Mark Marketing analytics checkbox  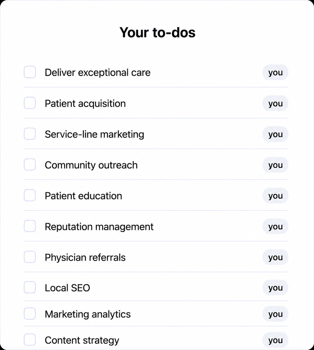tap(30, 314)
